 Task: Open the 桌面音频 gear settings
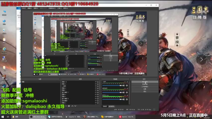click(127, 92)
